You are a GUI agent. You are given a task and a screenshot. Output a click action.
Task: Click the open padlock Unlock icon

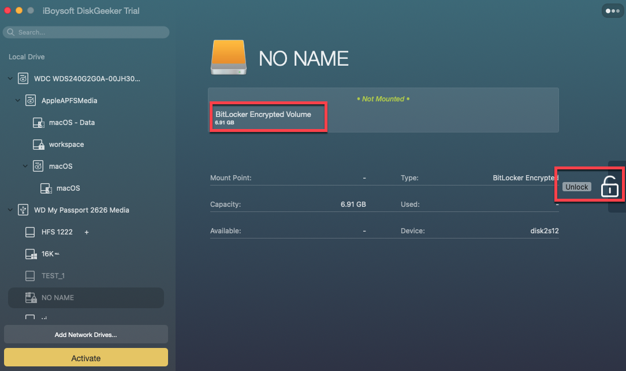[x=609, y=187]
